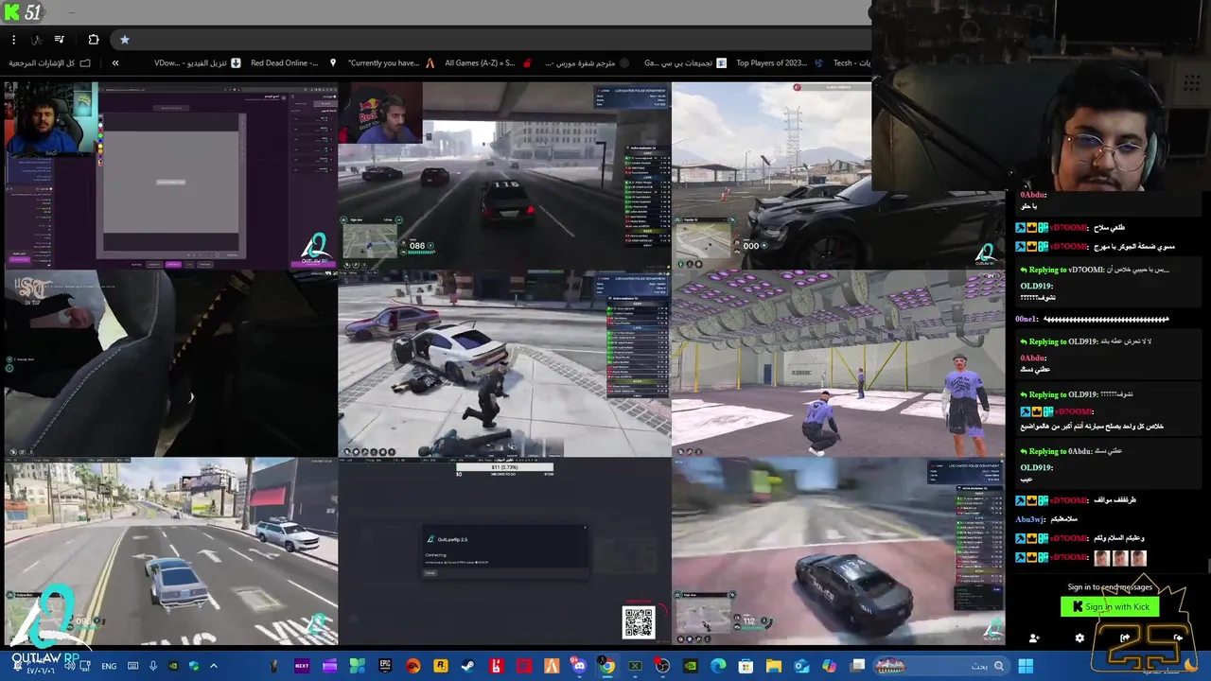Open OBS Studio from the taskbar
The image size is (1211, 681).
[x=662, y=666]
